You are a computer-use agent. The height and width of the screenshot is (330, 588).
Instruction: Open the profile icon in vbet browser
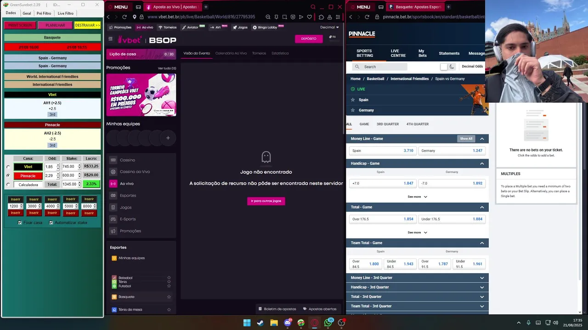(x=329, y=17)
